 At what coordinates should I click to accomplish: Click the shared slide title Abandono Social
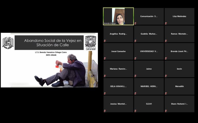click(49, 42)
